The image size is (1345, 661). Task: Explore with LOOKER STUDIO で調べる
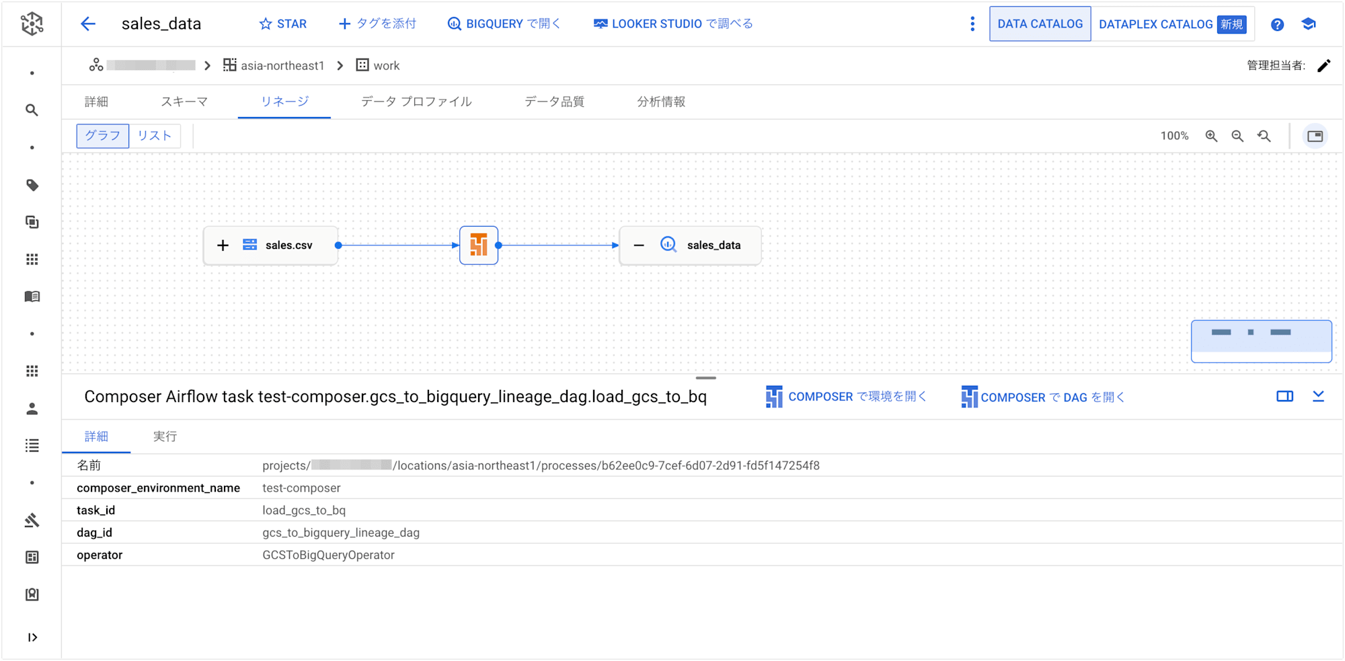click(673, 24)
